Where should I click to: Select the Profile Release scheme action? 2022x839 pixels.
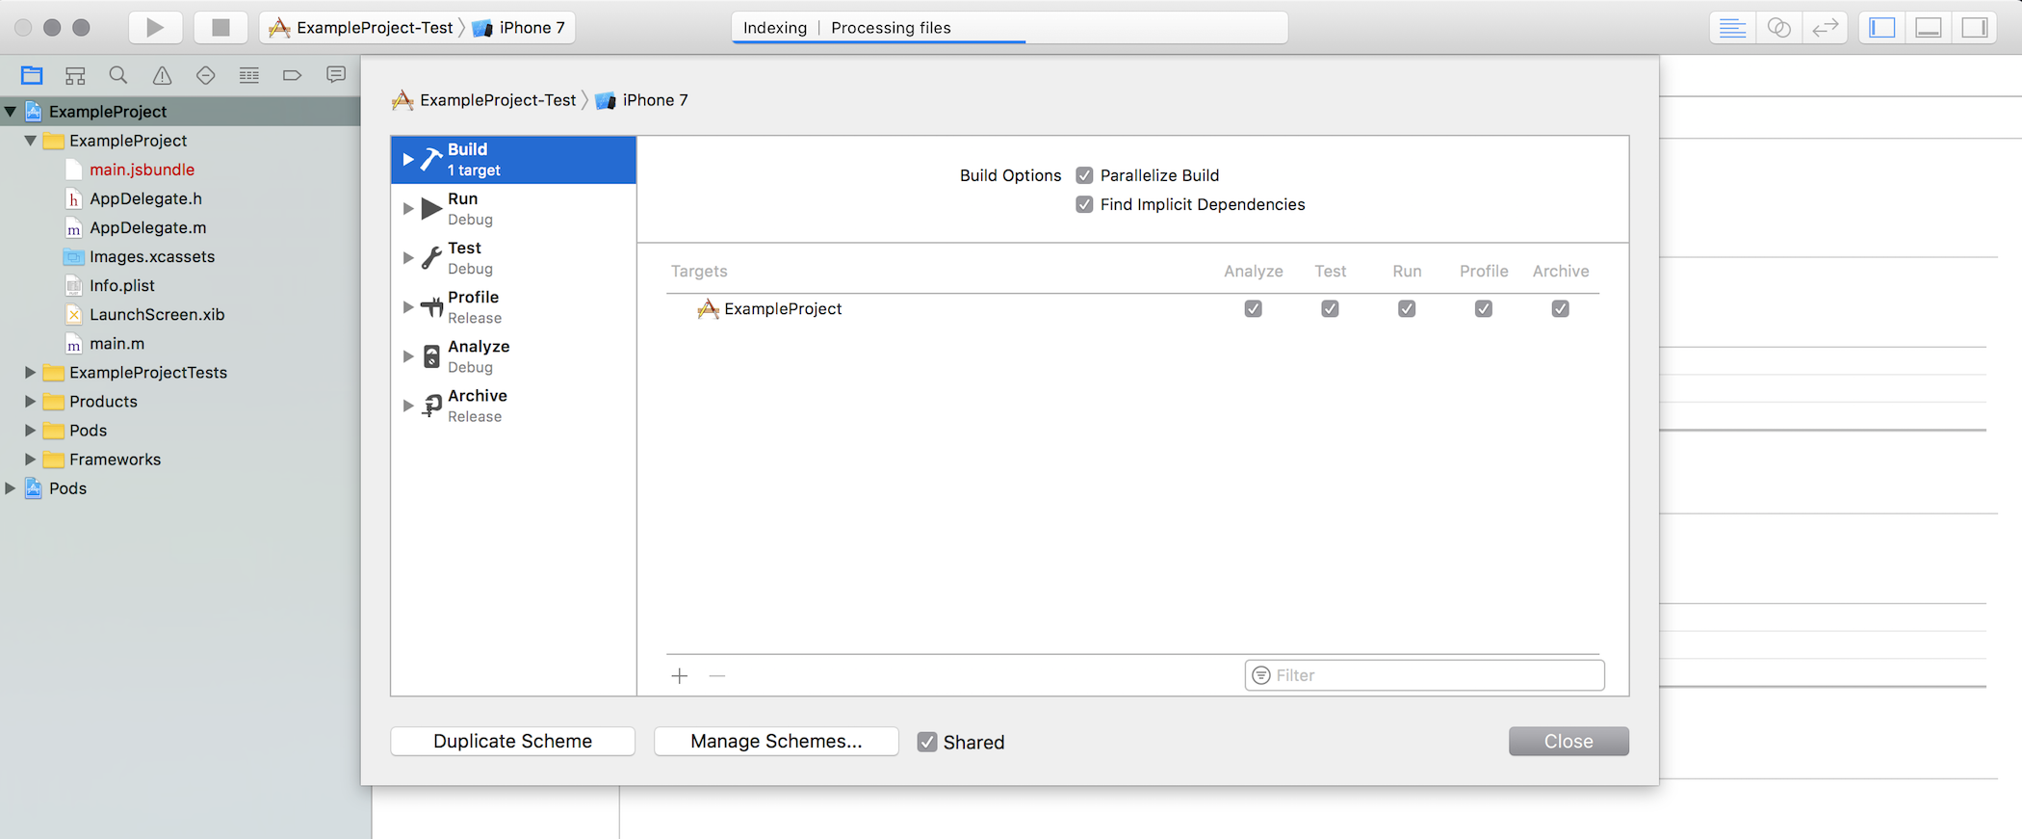coord(513,306)
